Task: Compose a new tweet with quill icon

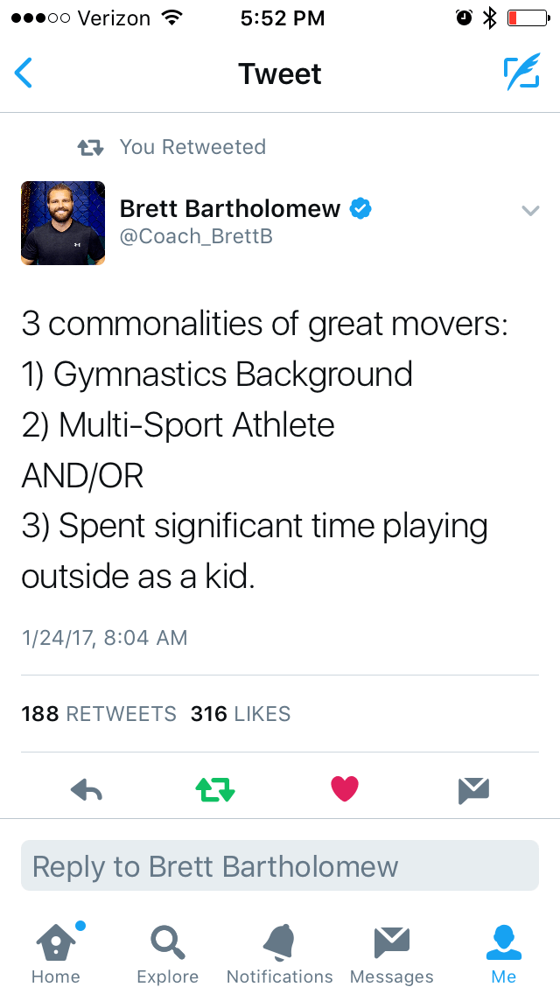Action: [521, 73]
